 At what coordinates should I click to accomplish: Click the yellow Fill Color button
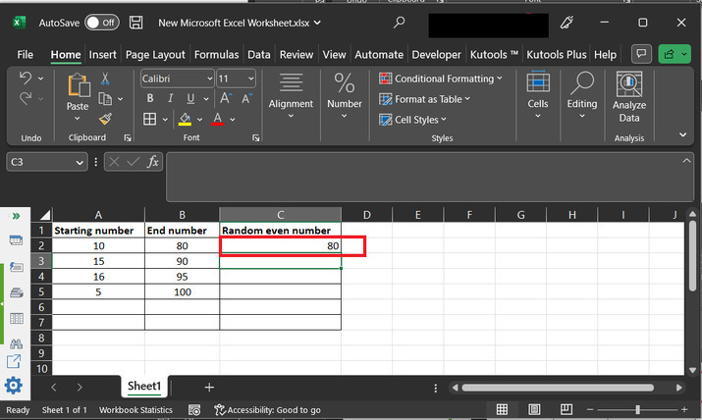tap(185, 119)
